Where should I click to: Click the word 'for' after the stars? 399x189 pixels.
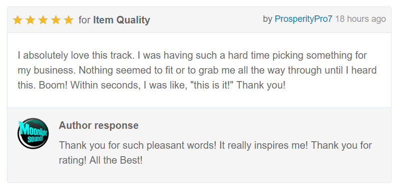[x=84, y=20]
